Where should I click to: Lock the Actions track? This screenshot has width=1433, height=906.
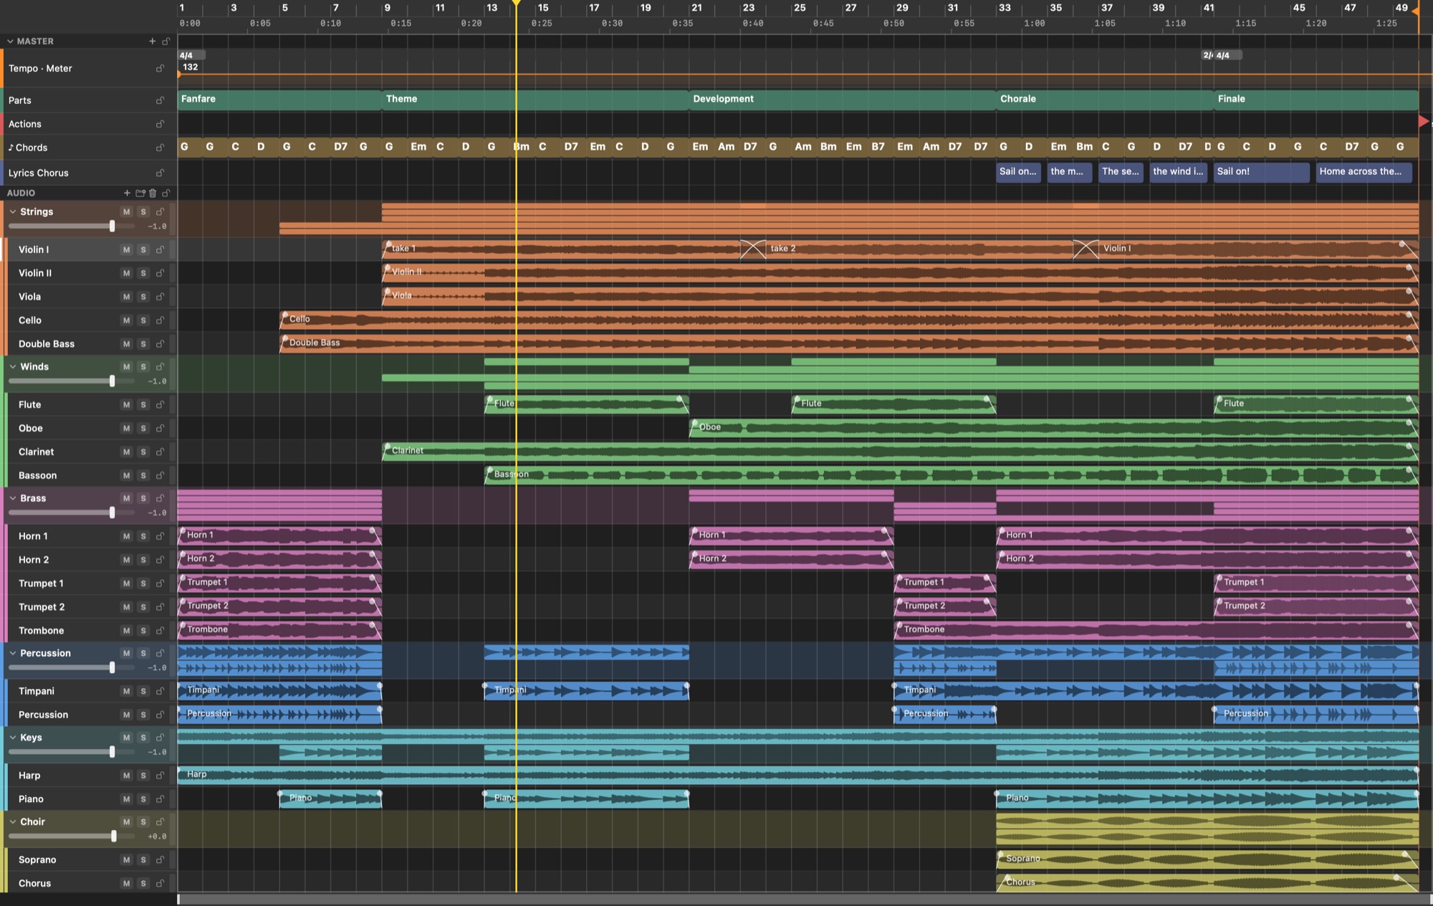160,124
